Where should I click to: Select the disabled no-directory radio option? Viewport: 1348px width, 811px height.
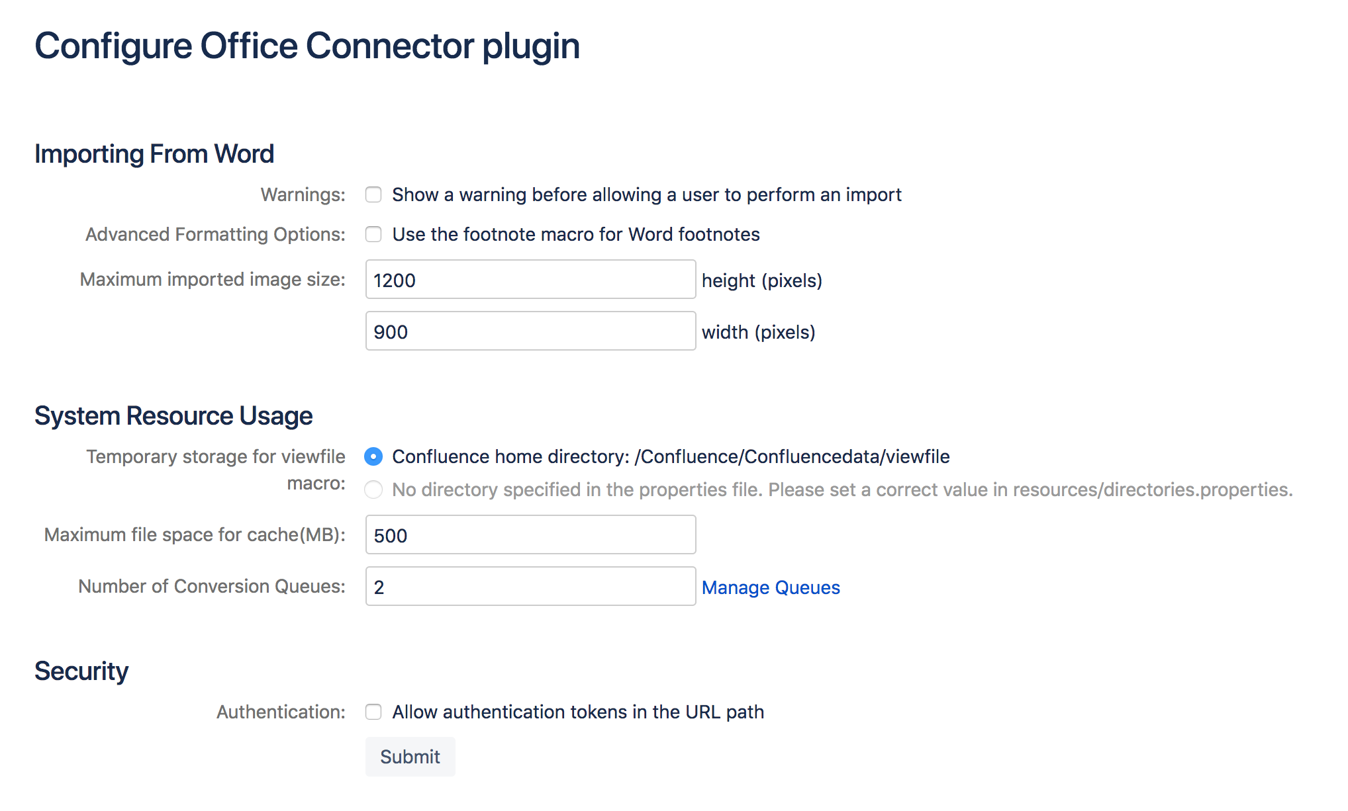point(373,490)
